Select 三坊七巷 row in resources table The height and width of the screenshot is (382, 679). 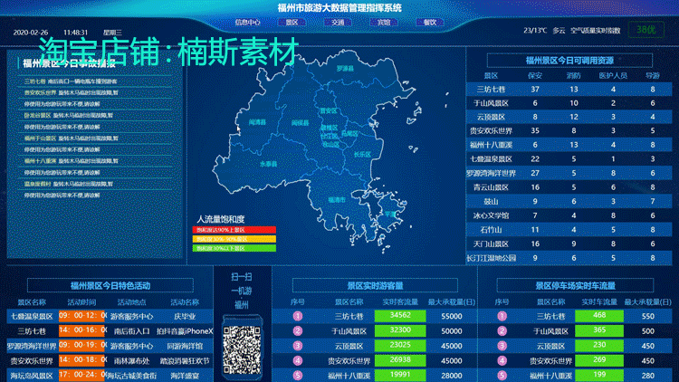click(569, 90)
